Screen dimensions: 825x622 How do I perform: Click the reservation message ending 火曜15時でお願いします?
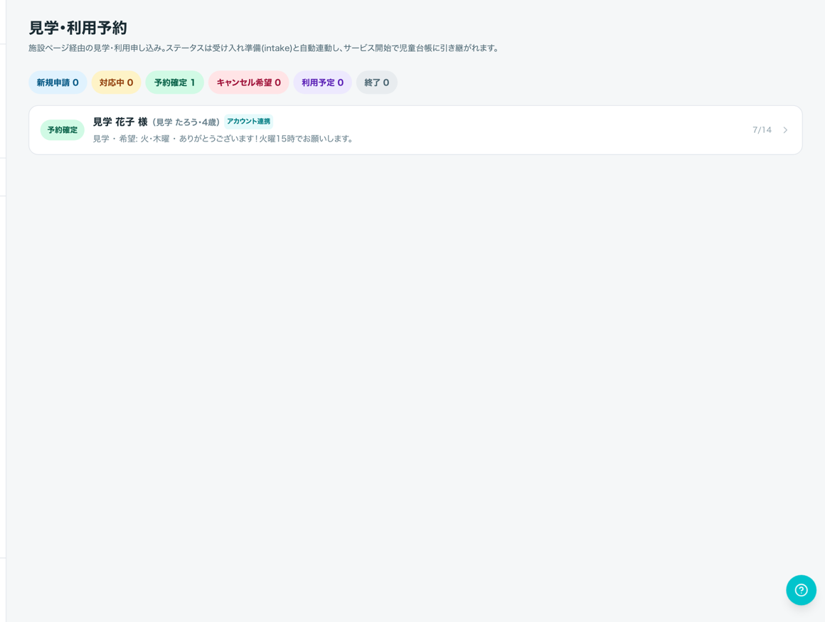[x=223, y=139]
